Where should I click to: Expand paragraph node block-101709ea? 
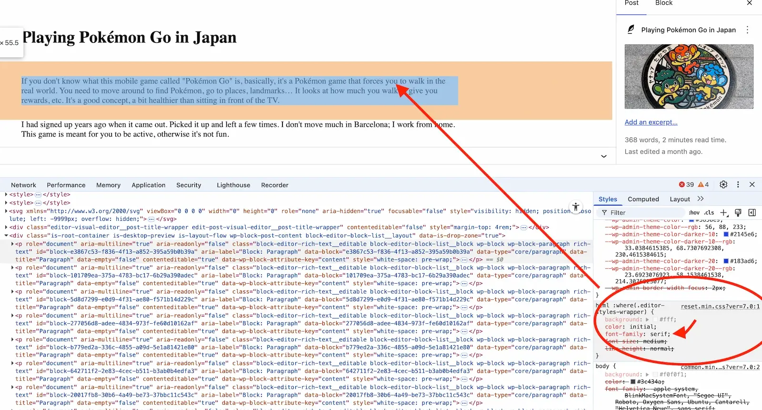[x=12, y=267]
